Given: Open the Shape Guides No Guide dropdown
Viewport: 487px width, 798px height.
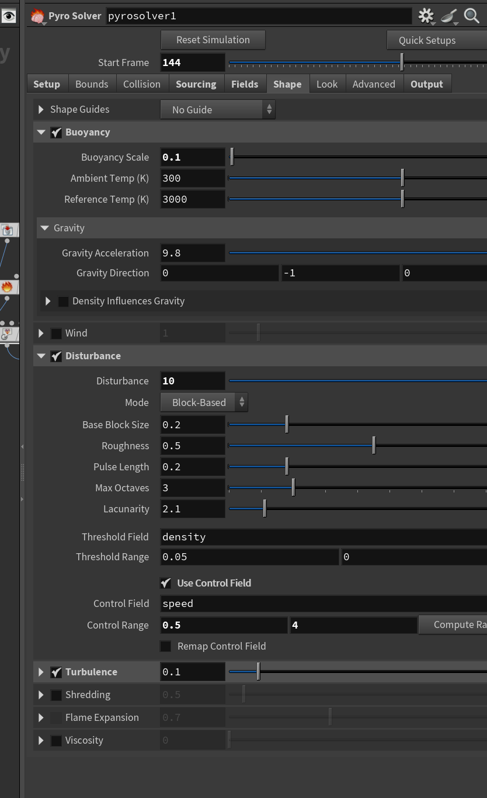Looking at the screenshot, I should click(217, 110).
